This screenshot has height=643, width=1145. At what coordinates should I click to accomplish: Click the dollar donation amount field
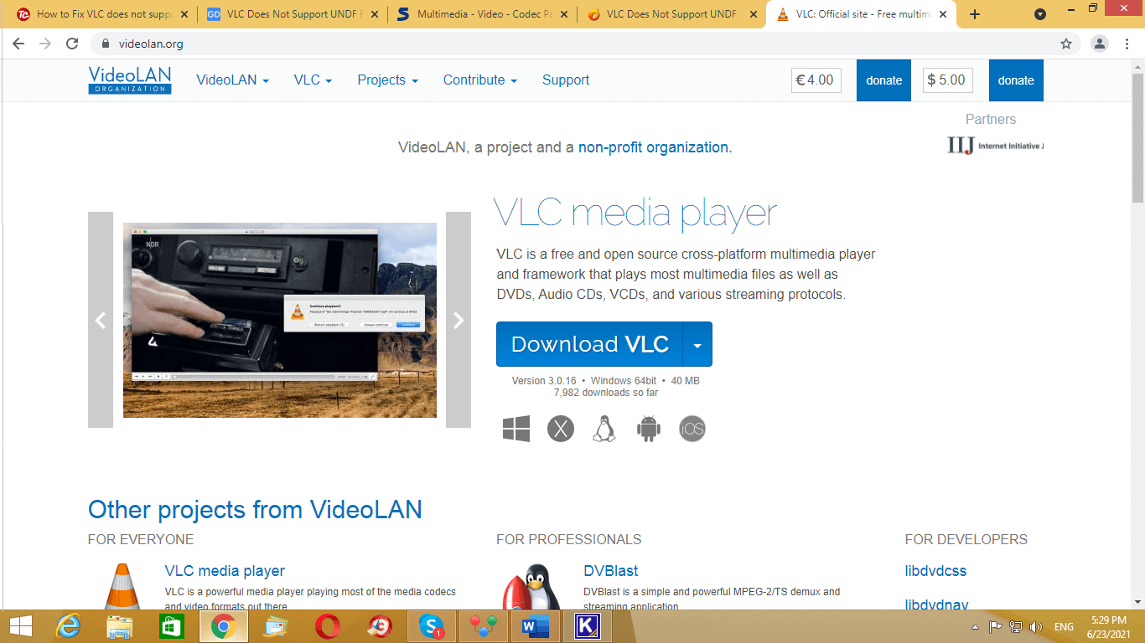tap(947, 80)
